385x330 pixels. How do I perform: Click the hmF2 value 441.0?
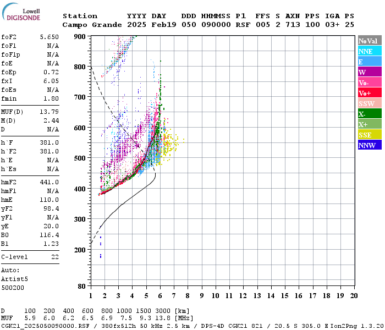coord(50,182)
